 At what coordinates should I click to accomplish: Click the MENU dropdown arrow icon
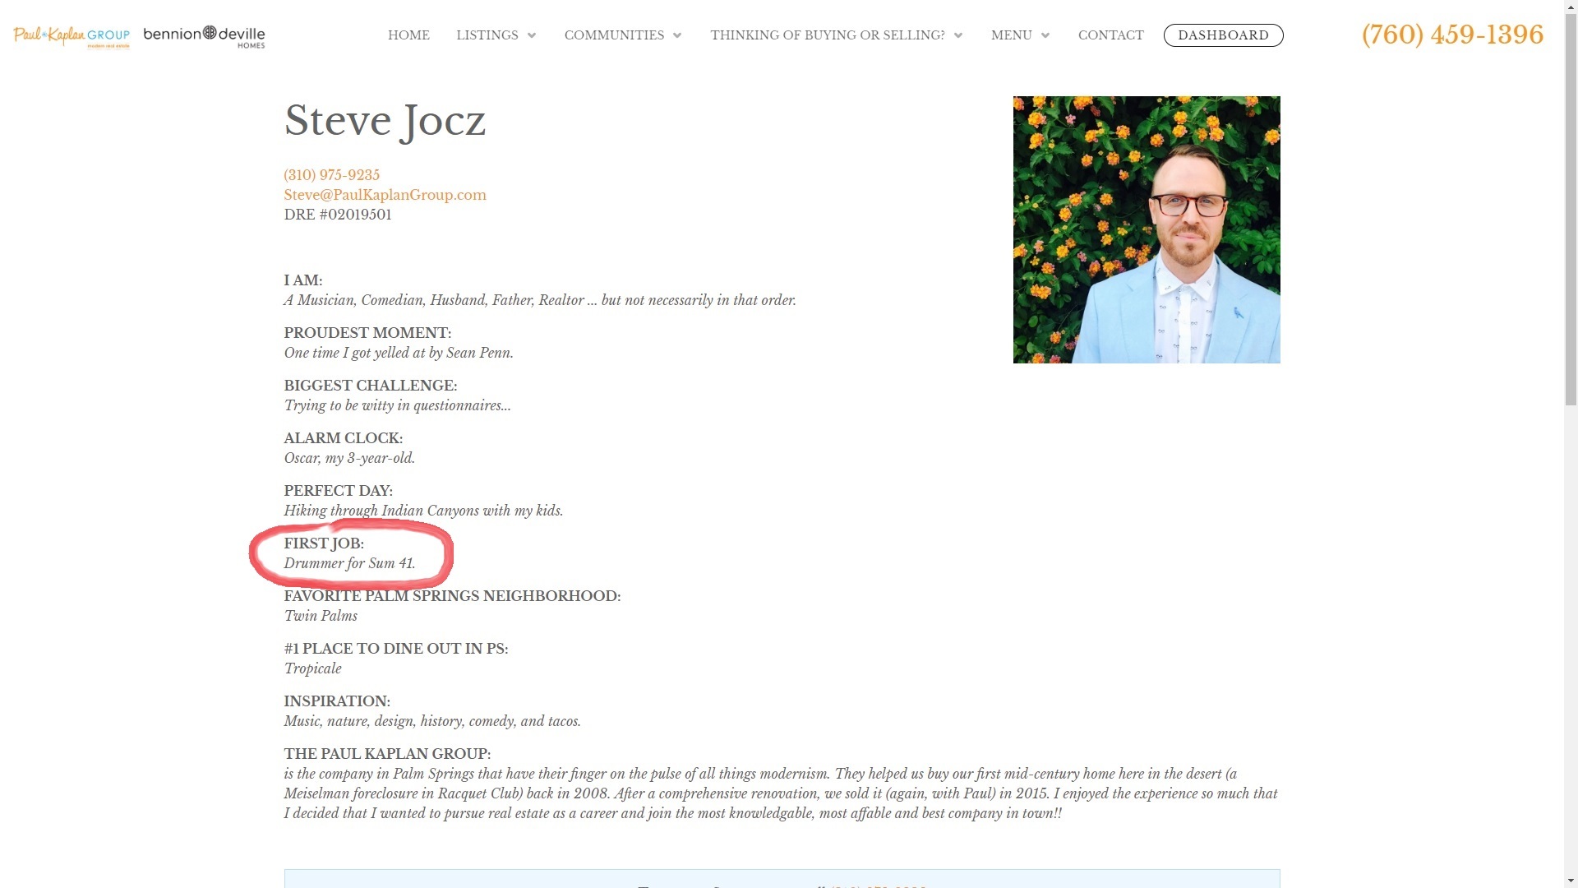tap(1044, 35)
